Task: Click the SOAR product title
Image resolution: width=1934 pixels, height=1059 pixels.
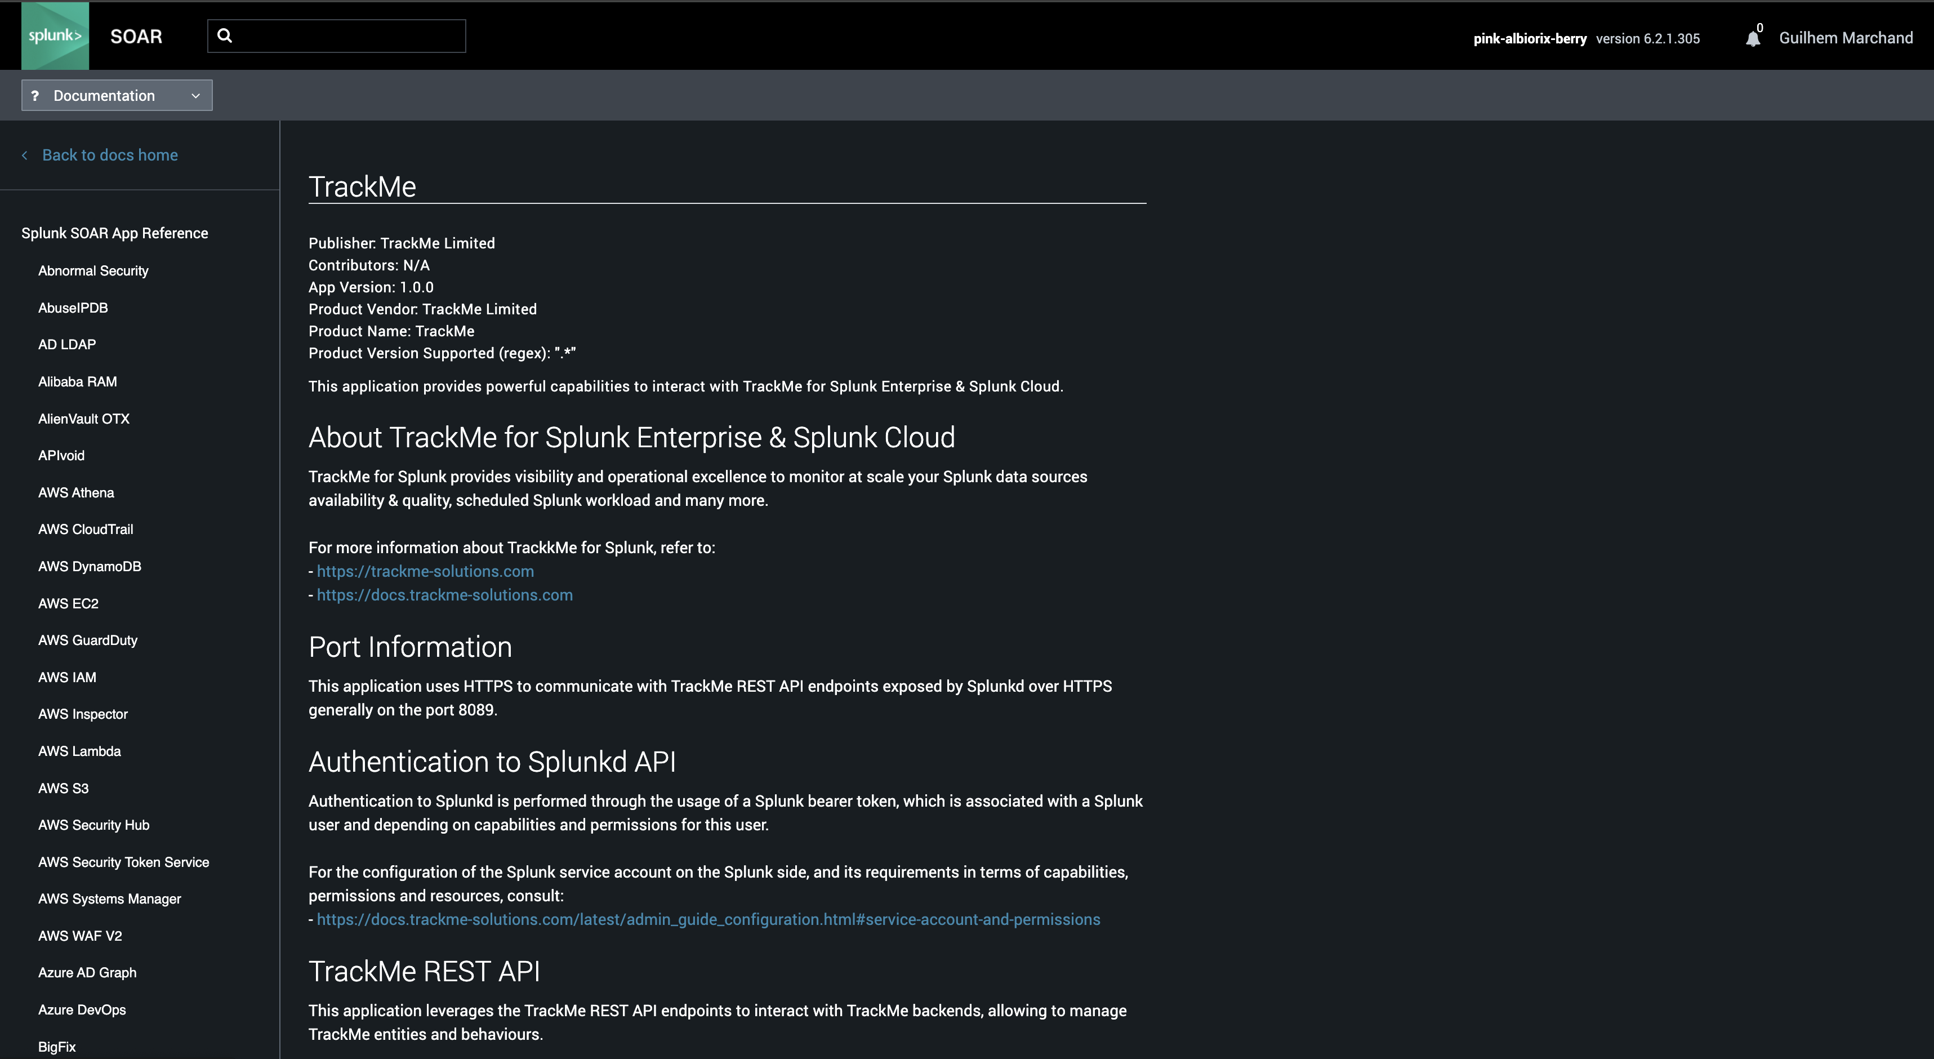Action: (x=136, y=36)
